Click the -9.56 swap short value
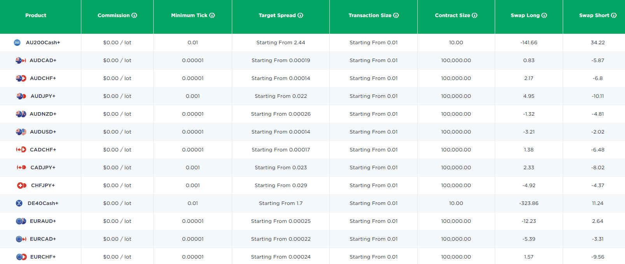The image size is (625, 264). 598,257
